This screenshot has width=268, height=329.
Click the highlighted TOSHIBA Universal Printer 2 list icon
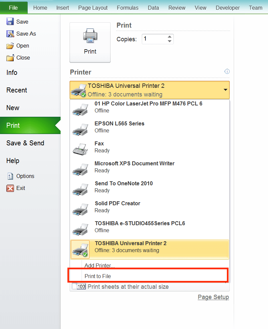pos(80,249)
